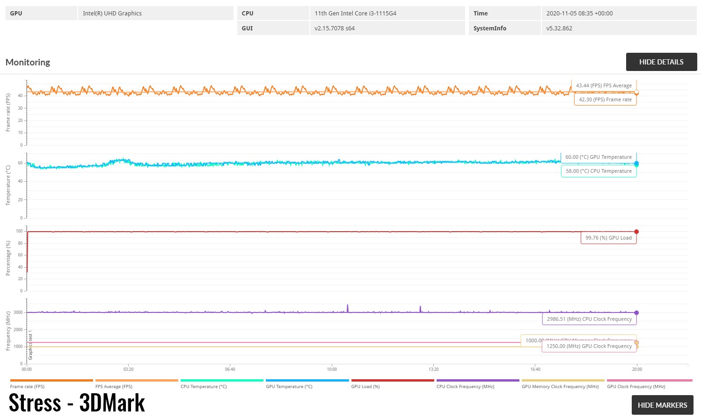Click the 42.30 FPS Frame rate tooltip
The image size is (701, 418).
pyautogui.click(x=605, y=99)
